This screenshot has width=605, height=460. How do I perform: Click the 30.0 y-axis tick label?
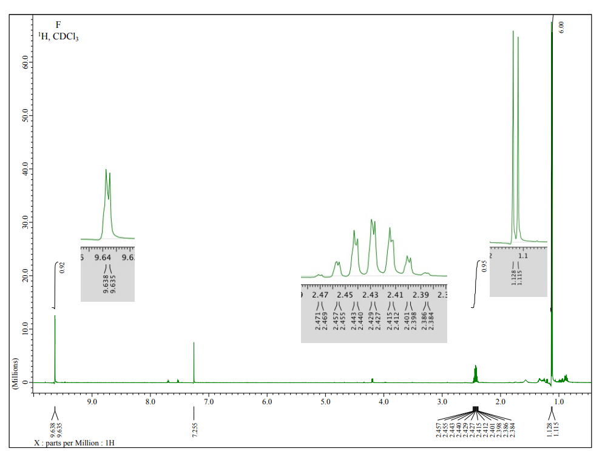tap(25, 222)
